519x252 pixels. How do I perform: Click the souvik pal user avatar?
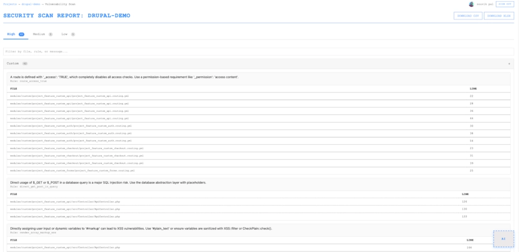(x=471, y=4)
